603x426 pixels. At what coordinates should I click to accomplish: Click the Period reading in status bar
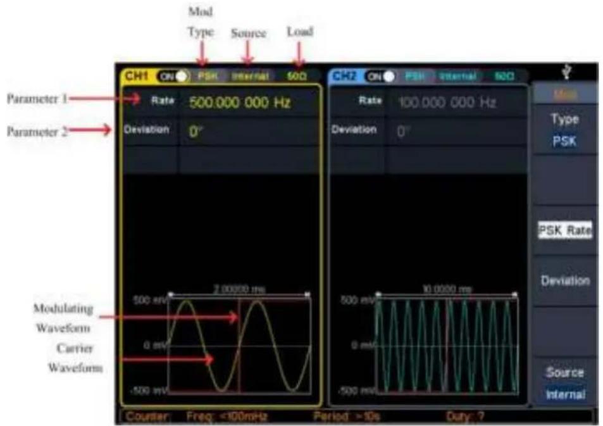pyautogui.click(x=347, y=416)
